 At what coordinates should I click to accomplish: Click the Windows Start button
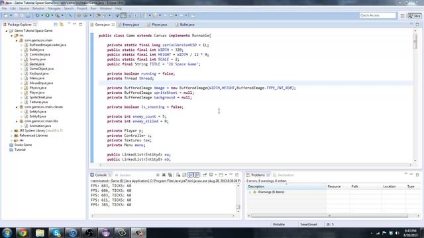coord(7,233)
